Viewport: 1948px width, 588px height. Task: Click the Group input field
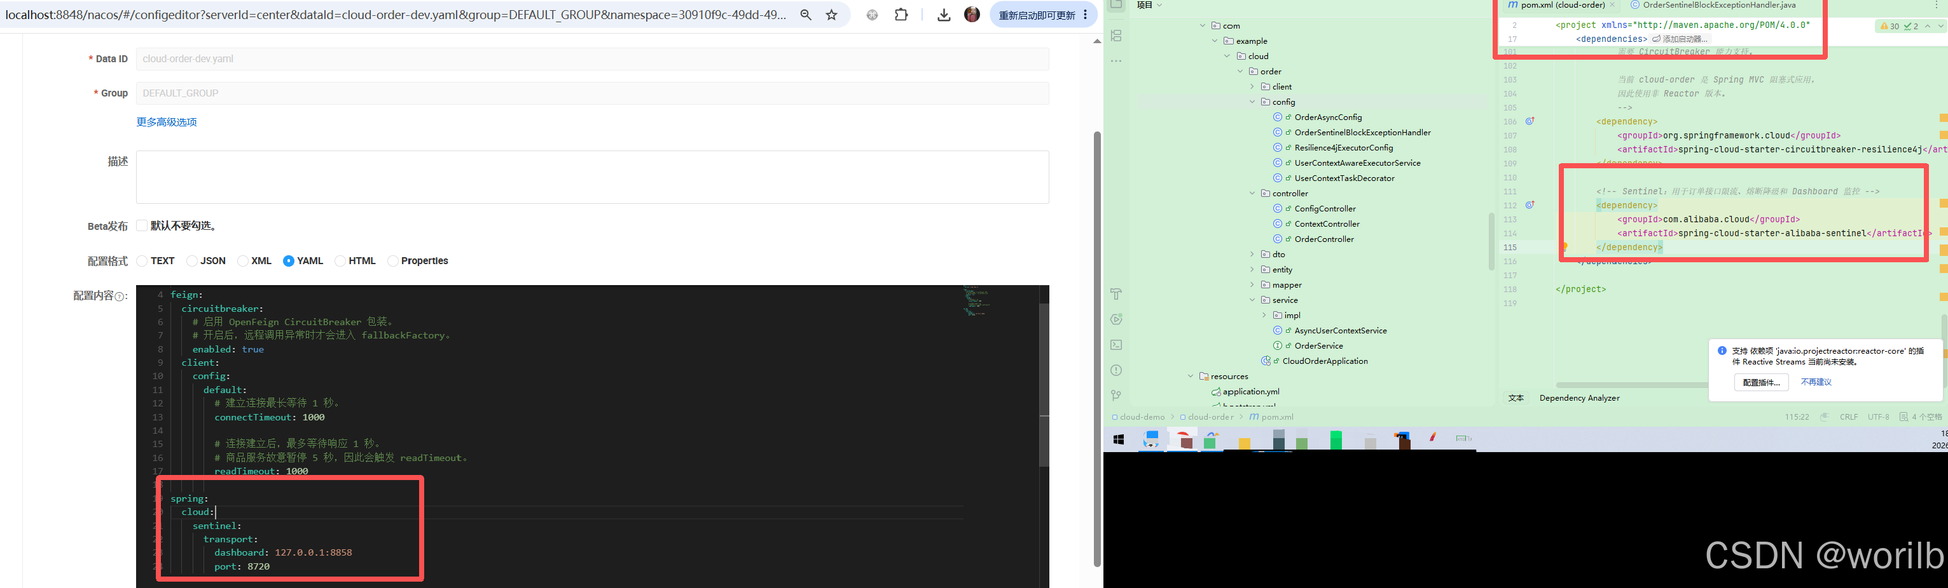(x=592, y=93)
